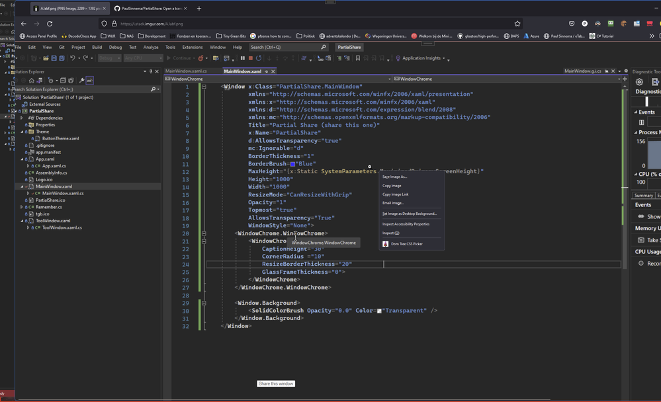This screenshot has height=402, width=661.
Task: Bookmark this page with the star icon
Action: click(x=517, y=23)
